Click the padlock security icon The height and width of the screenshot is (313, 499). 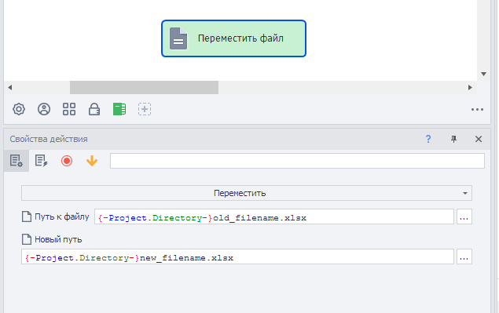click(94, 109)
